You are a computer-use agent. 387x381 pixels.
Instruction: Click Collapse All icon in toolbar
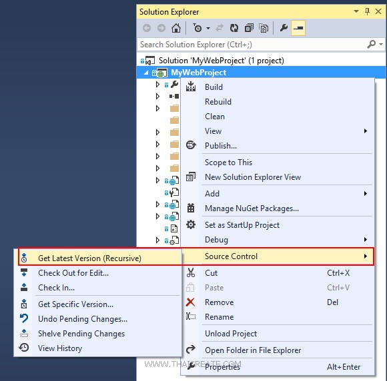click(249, 28)
